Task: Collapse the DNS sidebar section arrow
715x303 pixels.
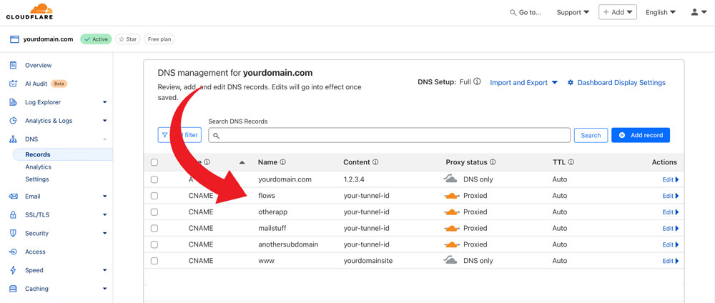Action: point(105,139)
